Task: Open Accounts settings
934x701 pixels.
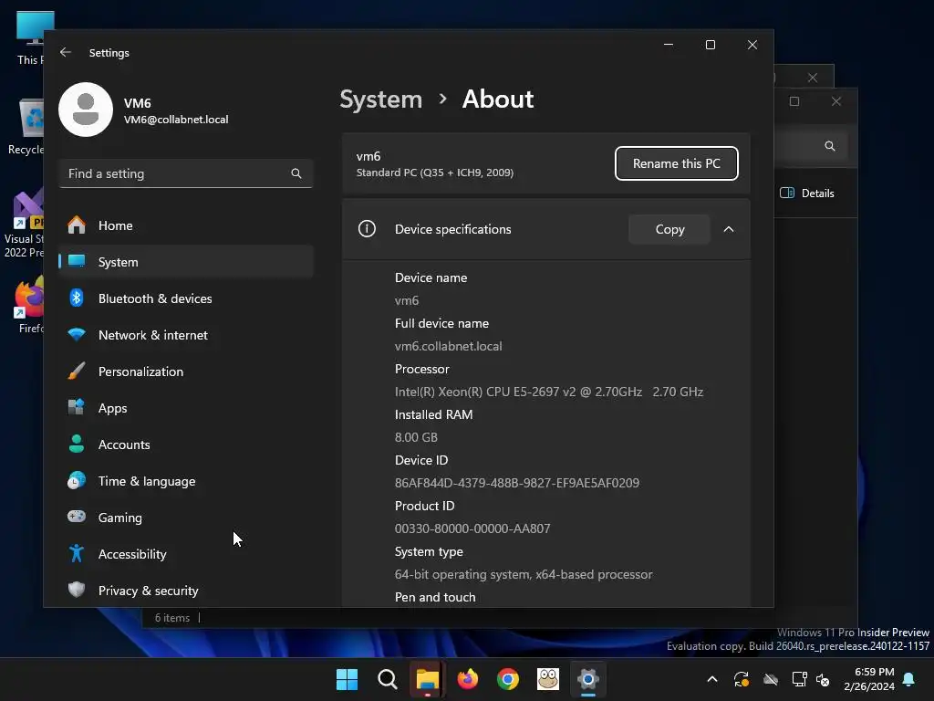Action: (x=186, y=445)
